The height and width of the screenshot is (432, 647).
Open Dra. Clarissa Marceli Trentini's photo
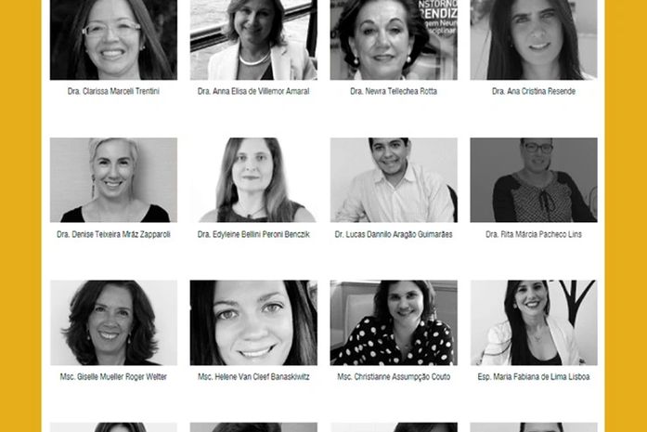point(113,40)
